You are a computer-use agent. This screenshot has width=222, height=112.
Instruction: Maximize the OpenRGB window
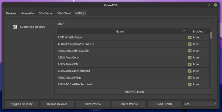[x=209, y=5]
